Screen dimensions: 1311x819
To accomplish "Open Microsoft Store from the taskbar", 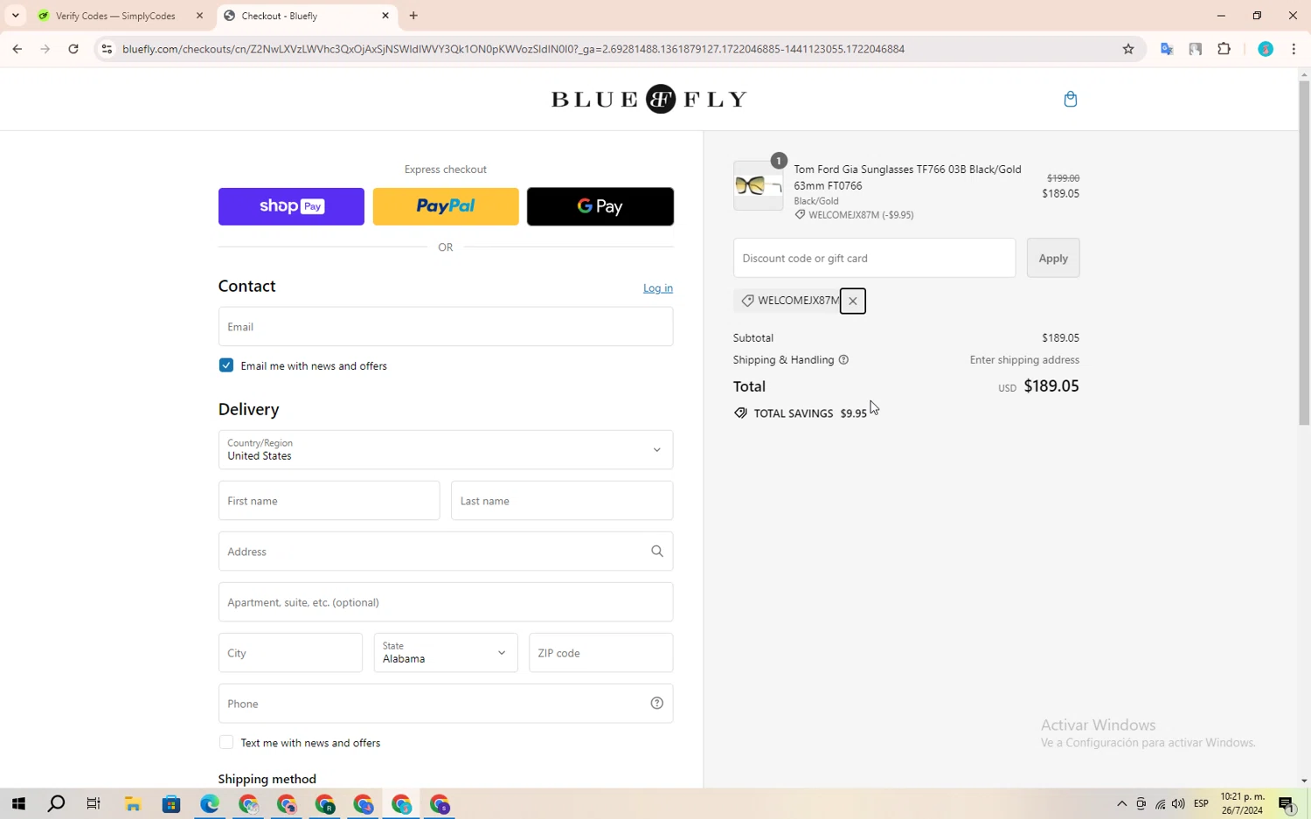I will [171, 804].
